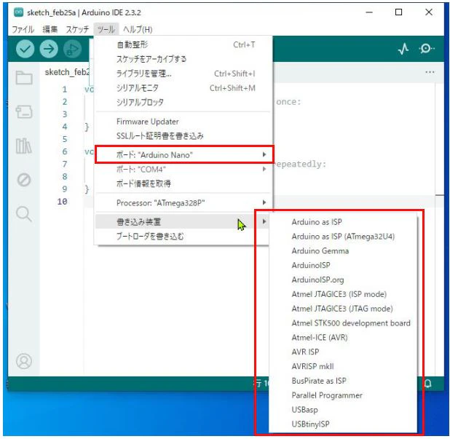Open the Library Manager books icon
This screenshot has width=450, height=439.
click(x=23, y=146)
